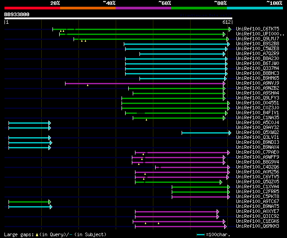
Task: Click the red 20% score color band
Action: [x=32, y=8]
